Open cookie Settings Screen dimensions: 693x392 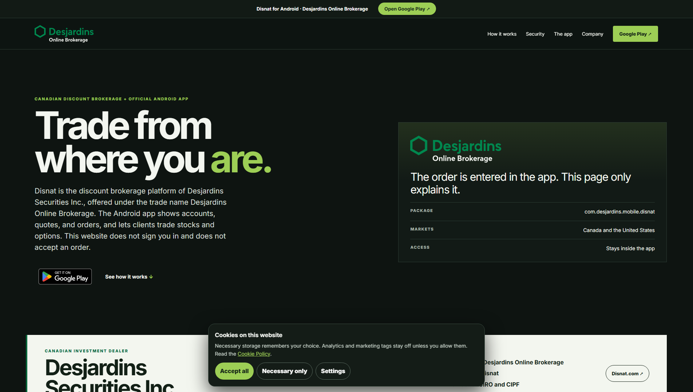pyautogui.click(x=333, y=371)
